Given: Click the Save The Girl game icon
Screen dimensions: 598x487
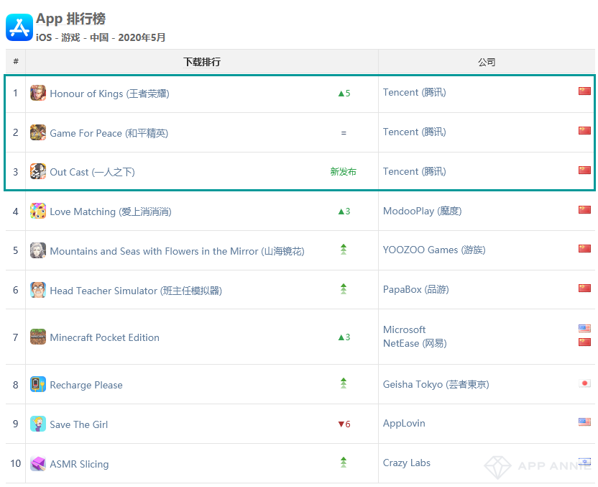Looking at the screenshot, I should [38, 424].
